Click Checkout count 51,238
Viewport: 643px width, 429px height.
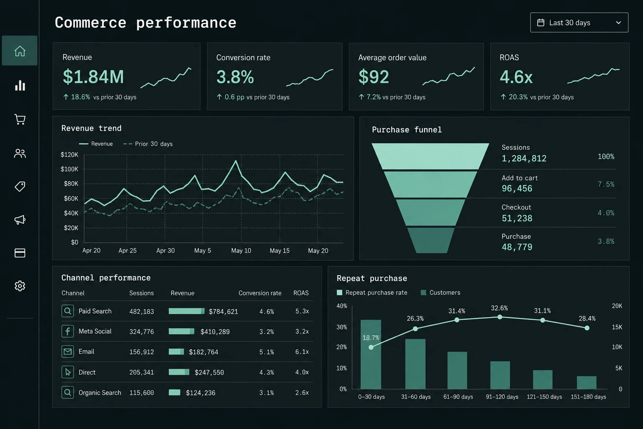517,218
